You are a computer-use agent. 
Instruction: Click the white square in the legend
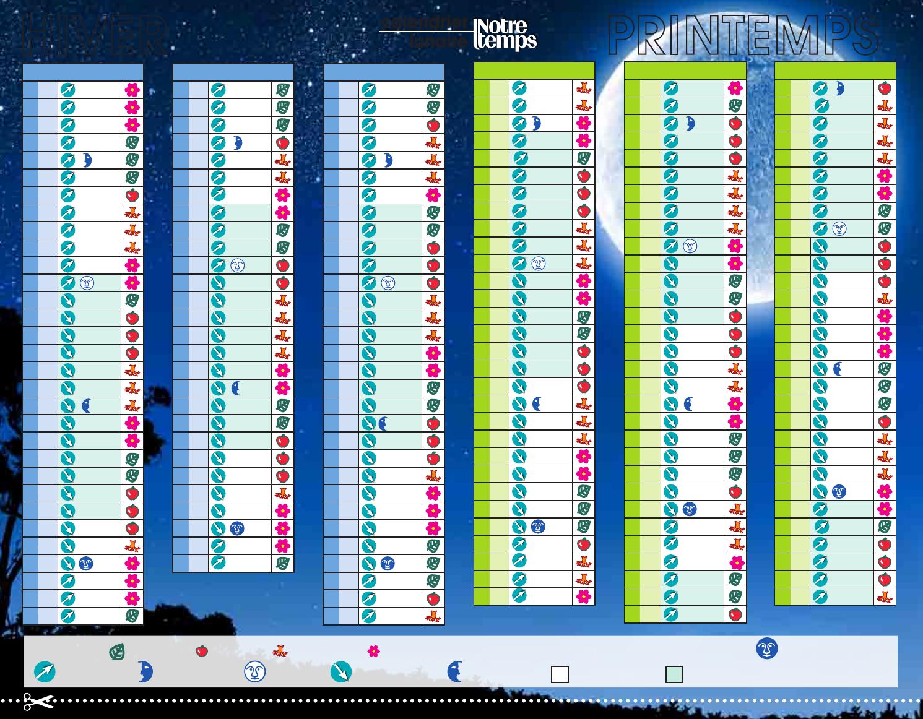(560, 674)
